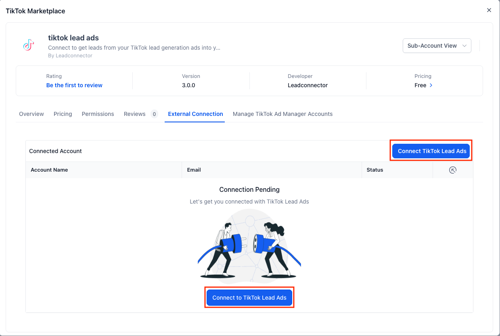Select the Permissions tab

click(98, 114)
